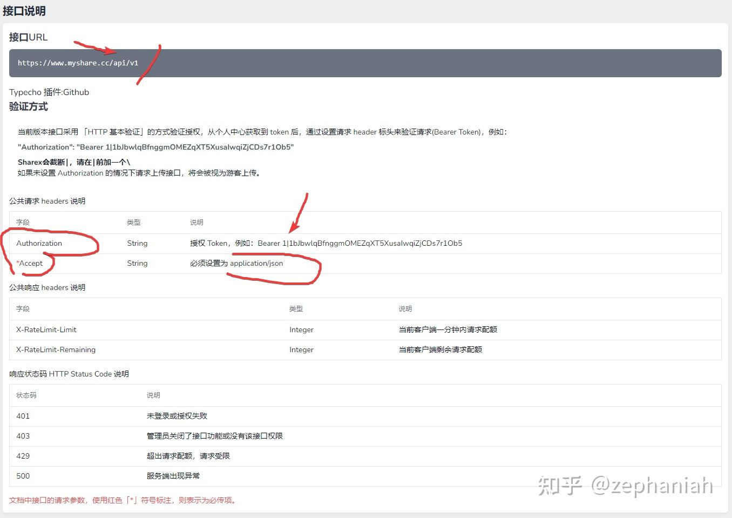The width and height of the screenshot is (732, 518).
Task: Click the Typecho 插件:Github text
Action: point(49,92)
